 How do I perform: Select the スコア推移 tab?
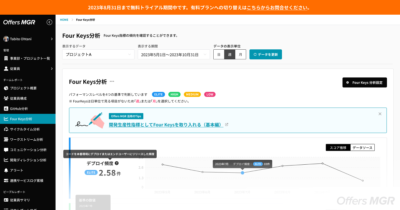[338, 147]
